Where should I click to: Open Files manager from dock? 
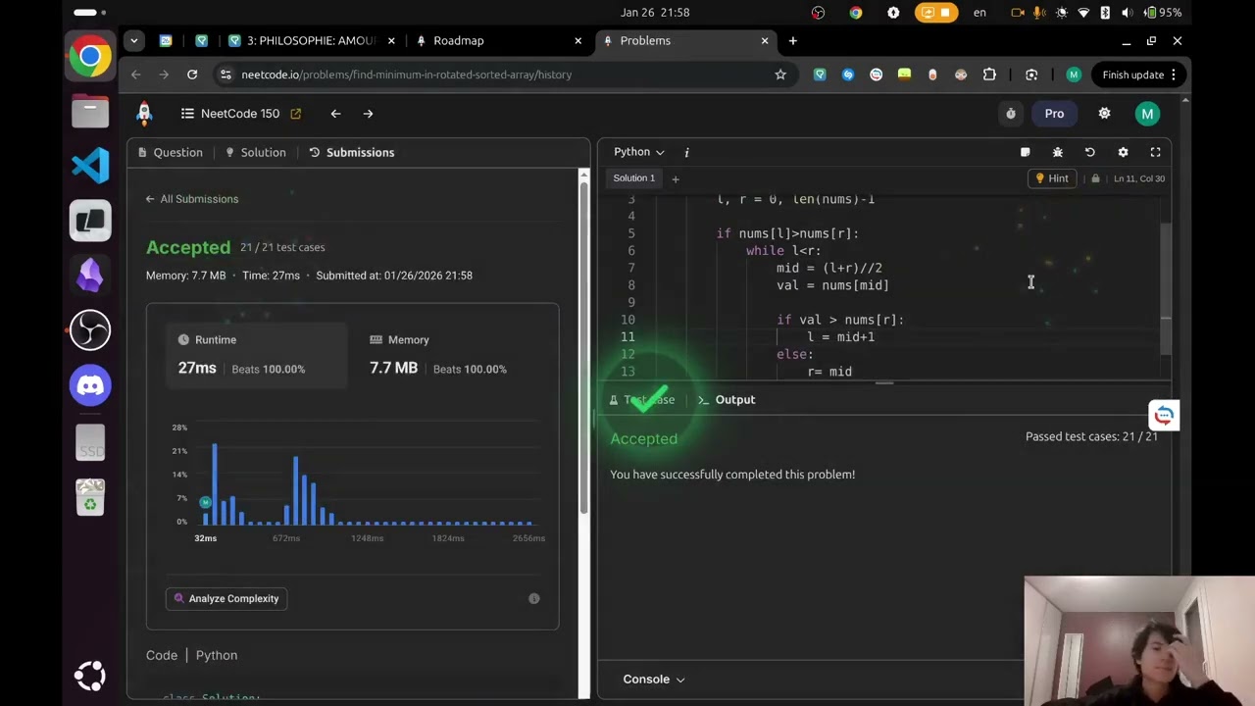coord(90,111)
